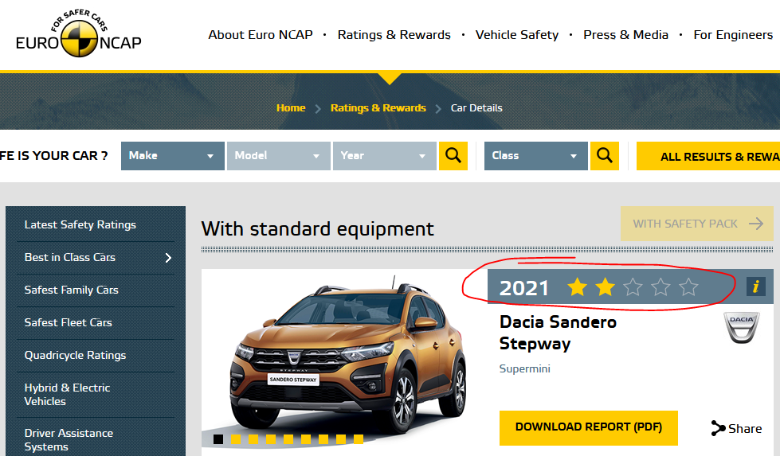Open the Make dropdown

tap(173, 156)
